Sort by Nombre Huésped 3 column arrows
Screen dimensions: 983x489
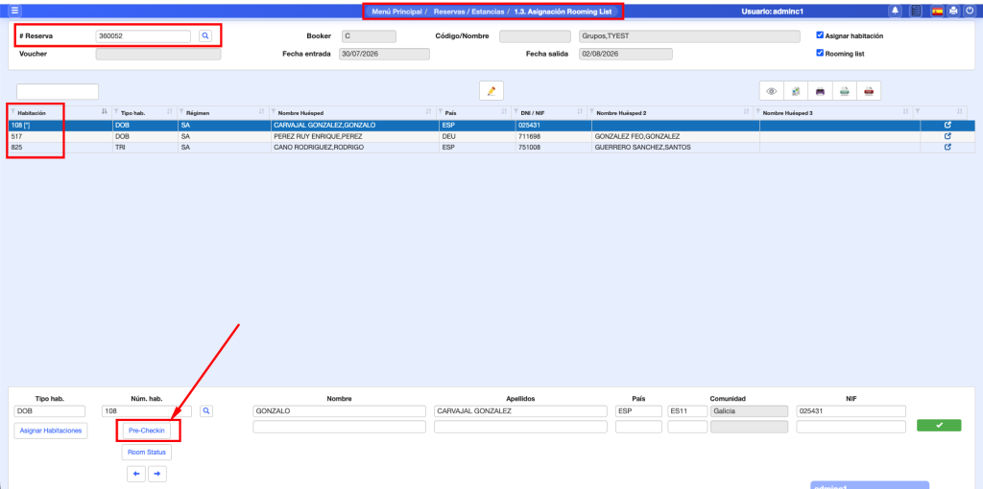pos(905,111)
